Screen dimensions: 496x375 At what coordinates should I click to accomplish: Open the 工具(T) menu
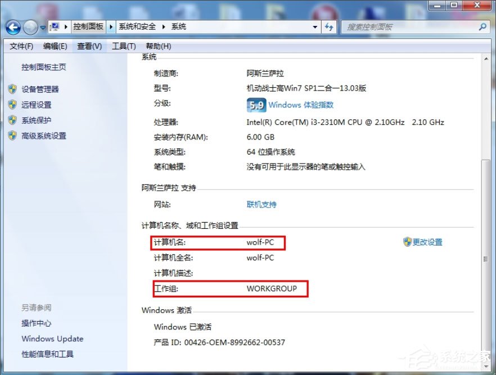click(x=124, y=46)
